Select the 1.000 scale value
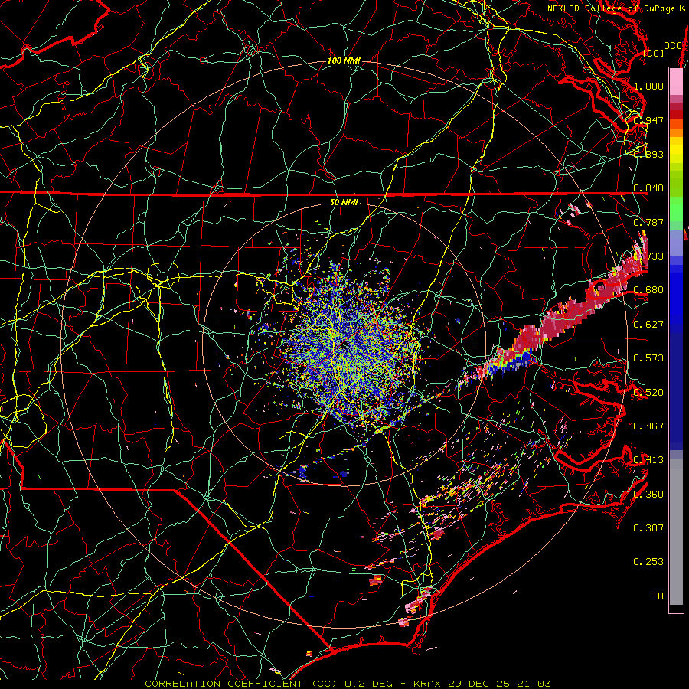Viewport: 689px width, 689px height. point(648,86)
